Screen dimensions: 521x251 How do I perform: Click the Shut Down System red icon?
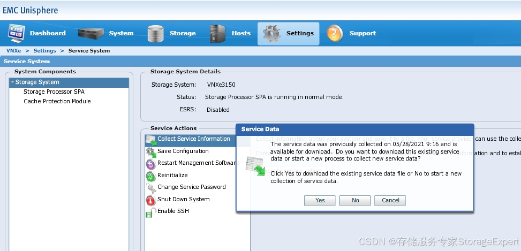point(151,200)
